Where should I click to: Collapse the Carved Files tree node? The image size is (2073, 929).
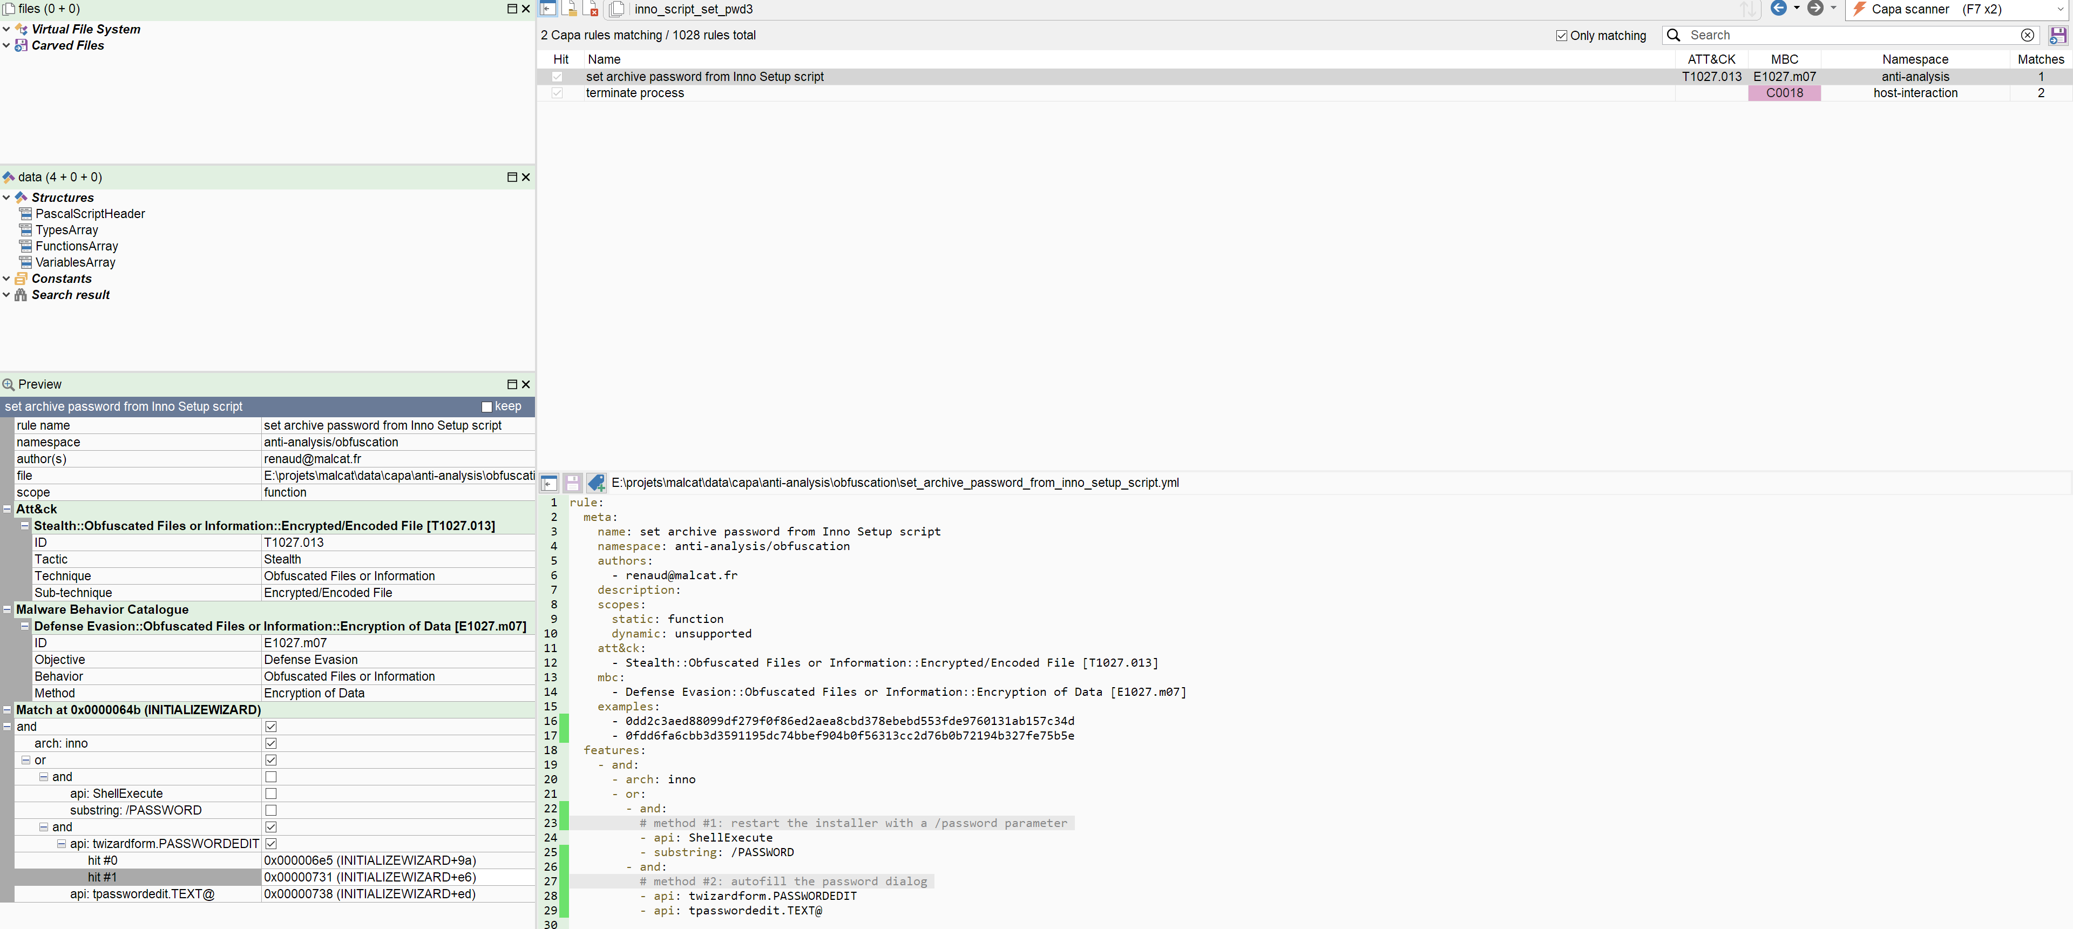tap(6, 45)
